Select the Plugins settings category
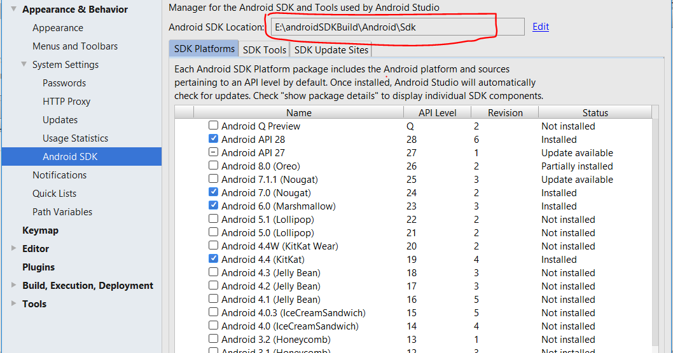This screenshot has height=353, width=673. point(39,267)
